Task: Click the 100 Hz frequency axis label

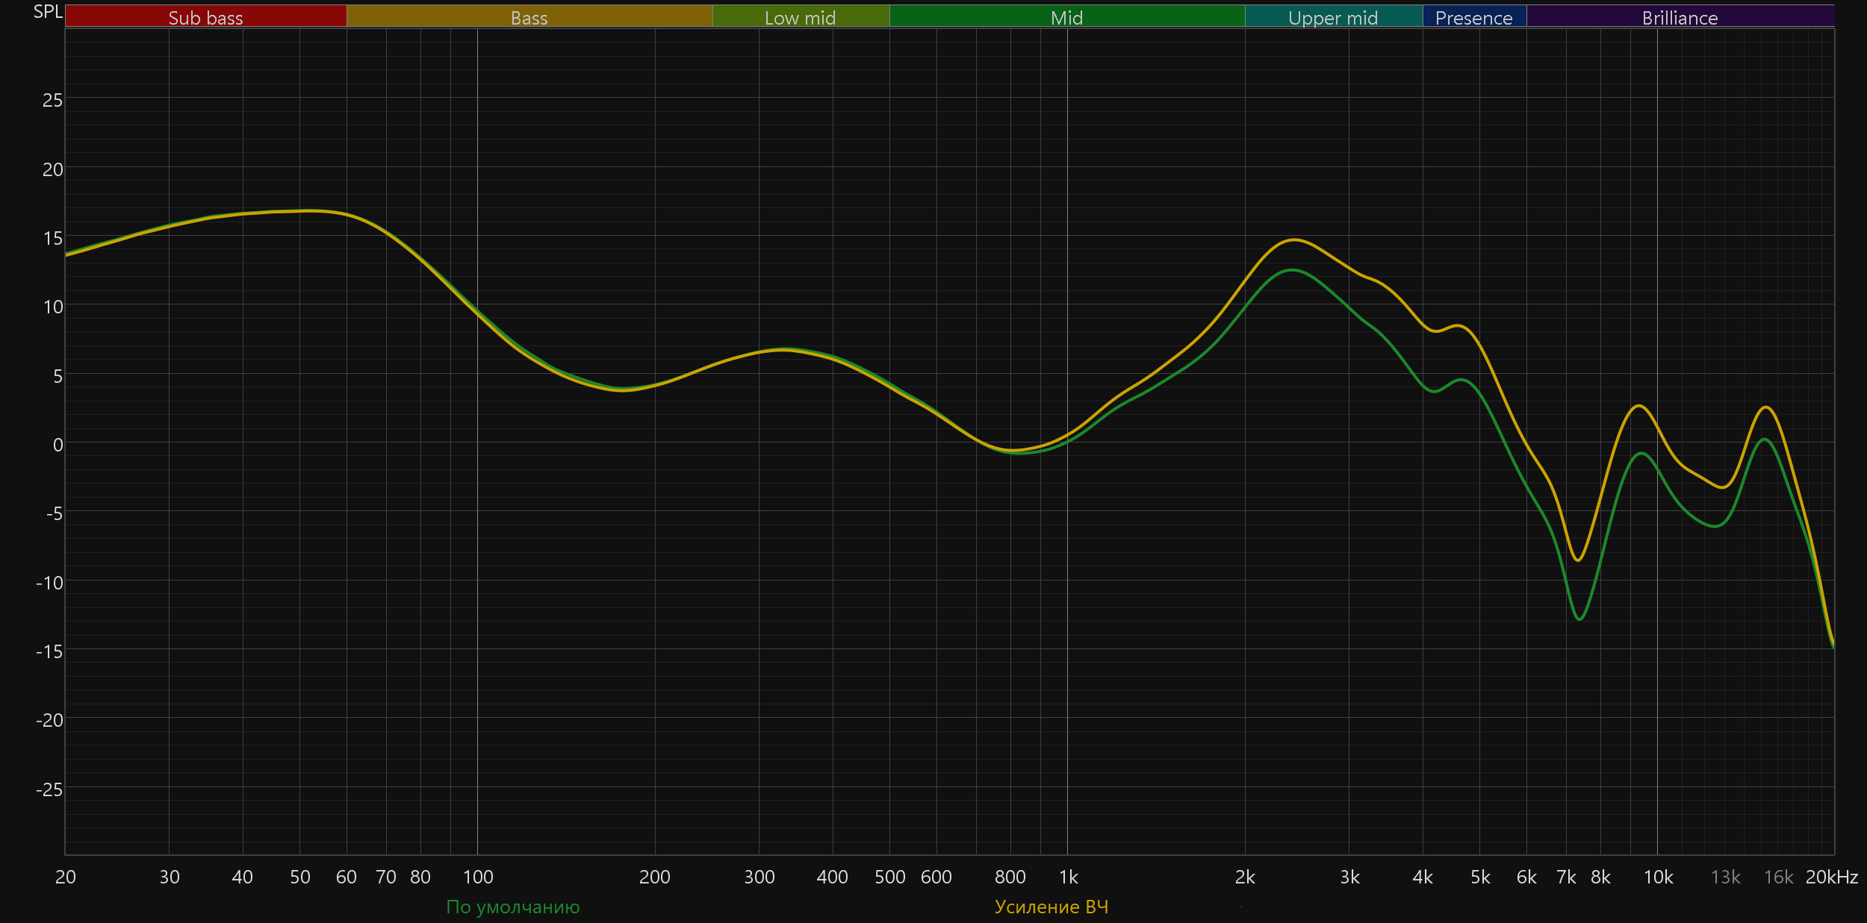Action: click(478, 877)
